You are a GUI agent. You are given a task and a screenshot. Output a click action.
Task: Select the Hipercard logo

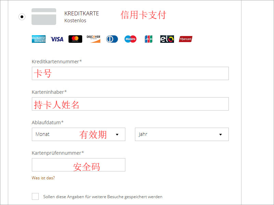pos(185,39)
